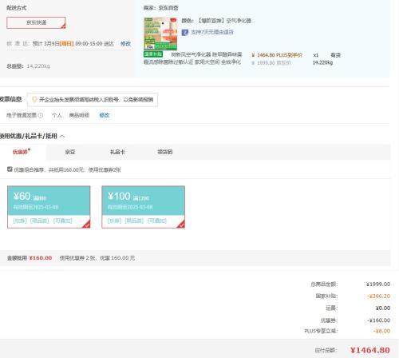The image size is (399, 358).
Task: Switch to the 优惠券 tab
Action: [x=20, y=152]
